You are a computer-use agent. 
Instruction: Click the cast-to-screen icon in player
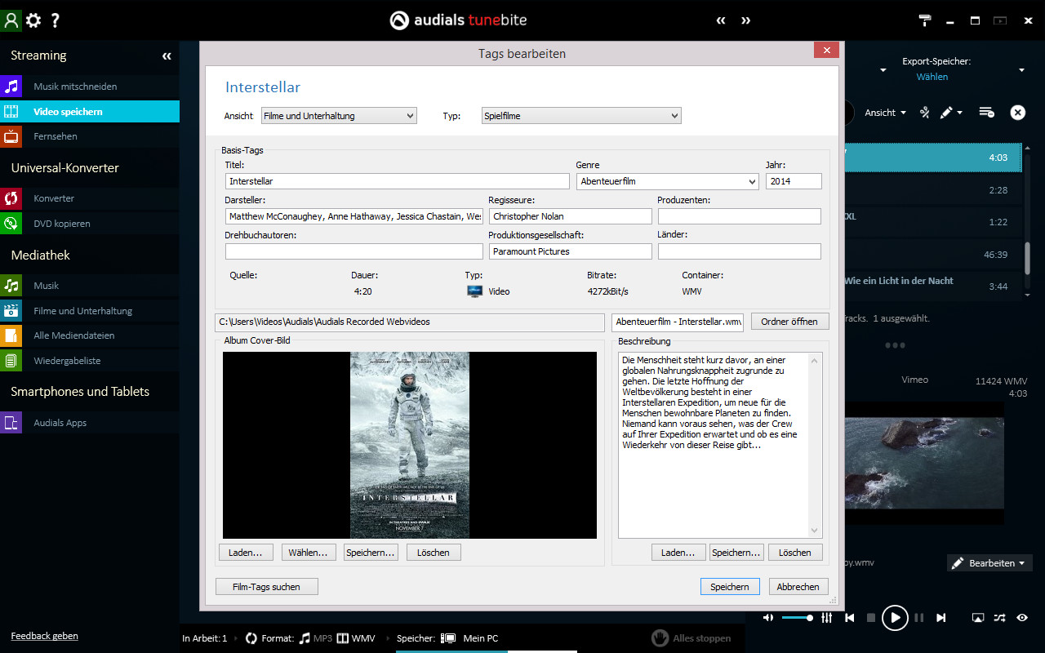(978, 618)
